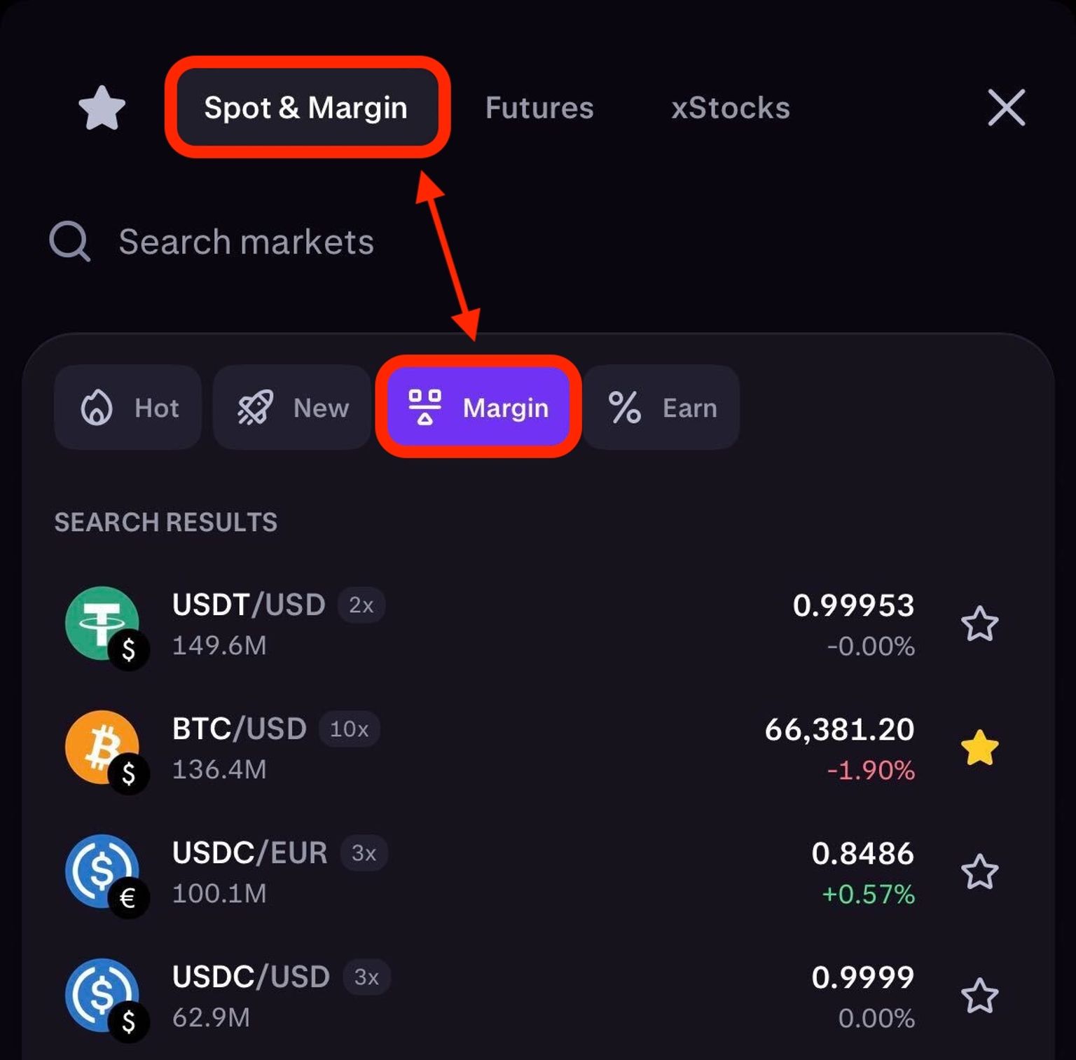The image size is (1076, 1060).
Task: Tap the USDC/EUR coin icon
Action: tap(103, 872)
